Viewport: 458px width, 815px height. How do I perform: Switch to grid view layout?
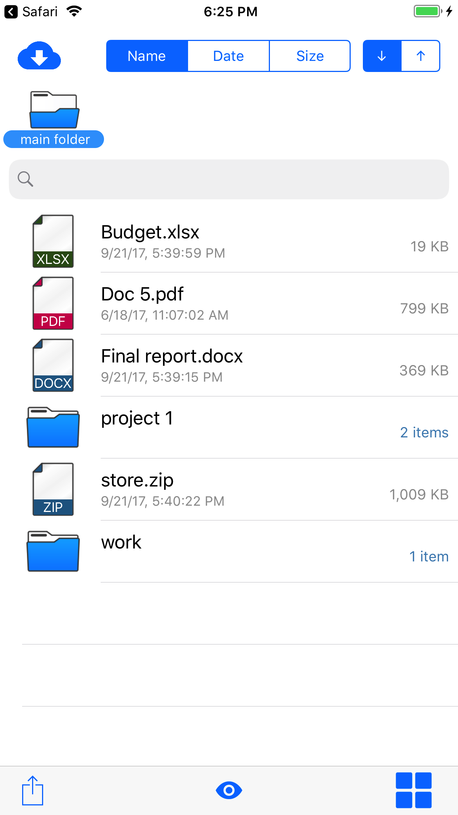point(413,790)
